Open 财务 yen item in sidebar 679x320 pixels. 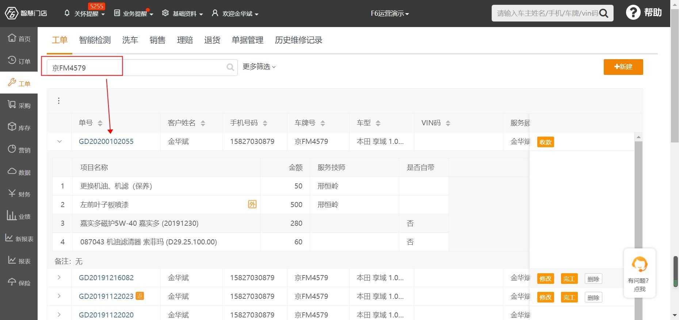tap(19, 194)
